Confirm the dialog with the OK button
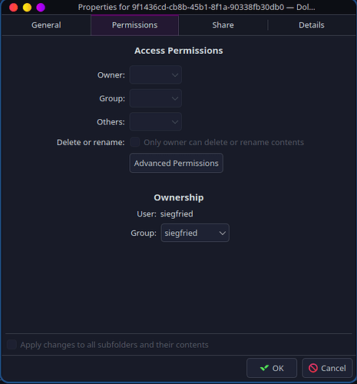The height and width of the screenshot is (384, 357). click(272, 368)
